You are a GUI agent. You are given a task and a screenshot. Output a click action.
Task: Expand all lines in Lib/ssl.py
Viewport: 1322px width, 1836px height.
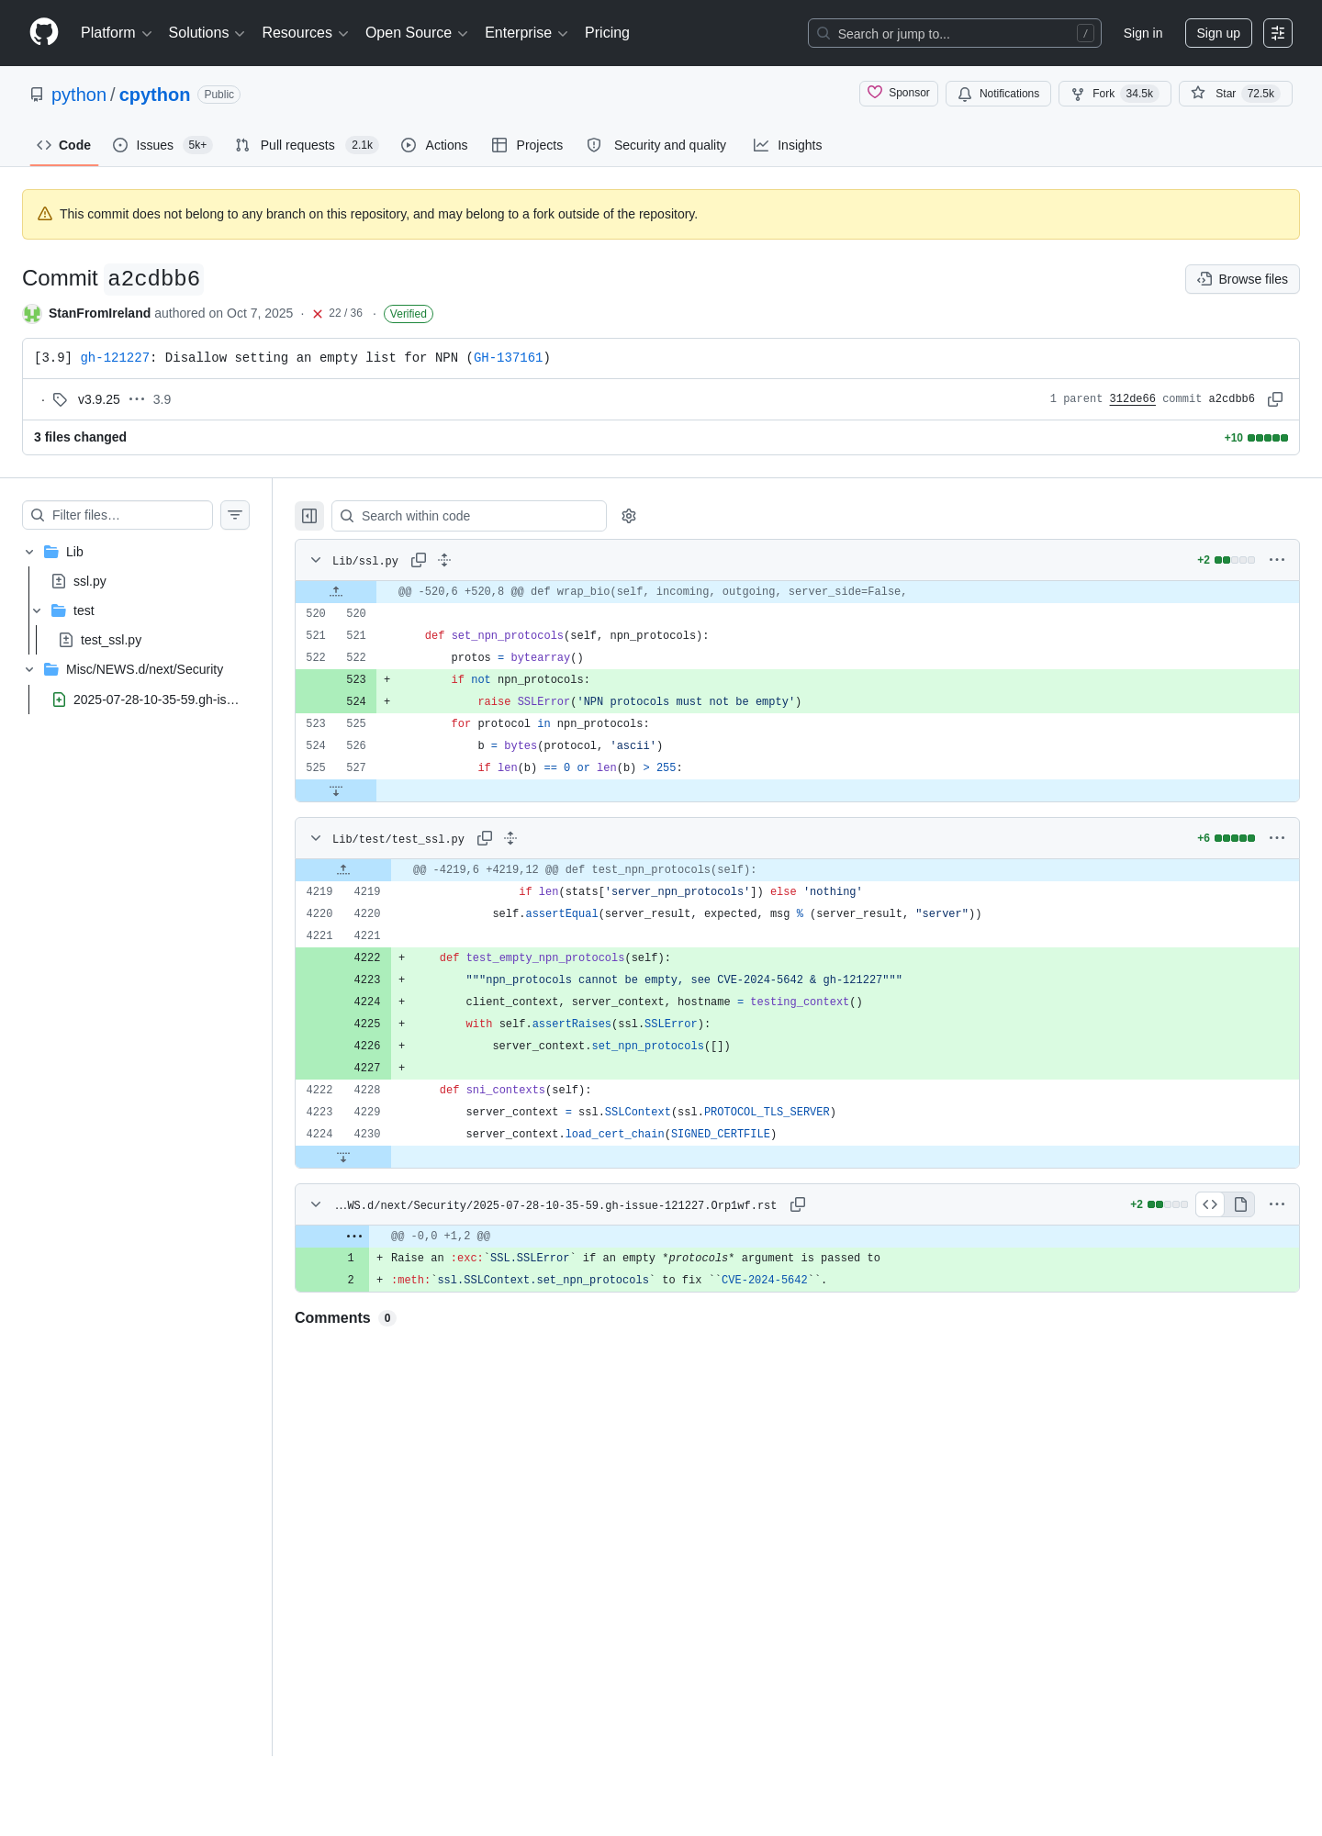click(x=444, y=560)
